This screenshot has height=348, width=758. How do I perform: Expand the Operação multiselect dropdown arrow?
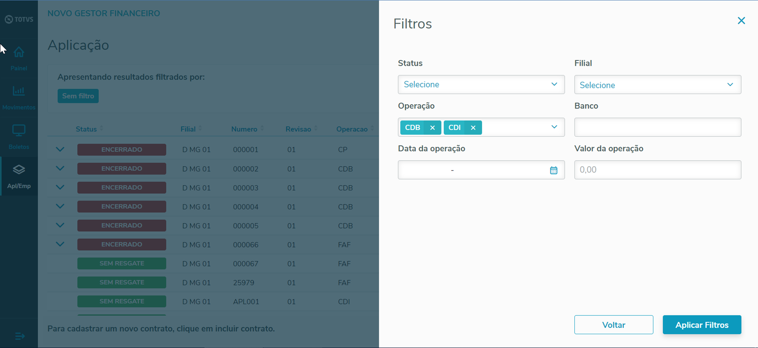point(554,127)
